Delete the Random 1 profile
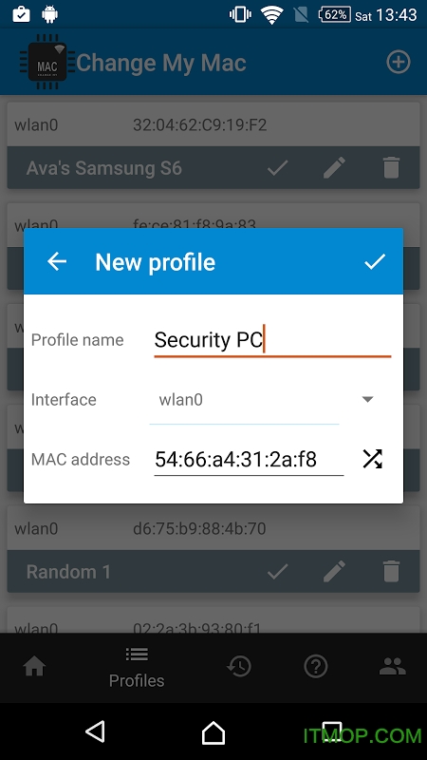 tap(391, 572)
